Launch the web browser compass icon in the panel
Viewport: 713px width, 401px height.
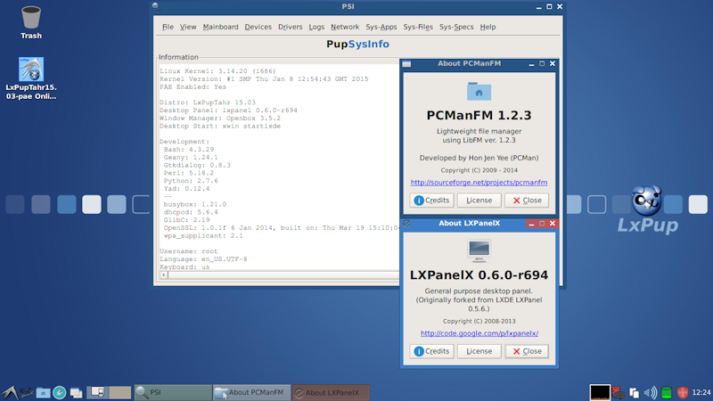(60, 392)
